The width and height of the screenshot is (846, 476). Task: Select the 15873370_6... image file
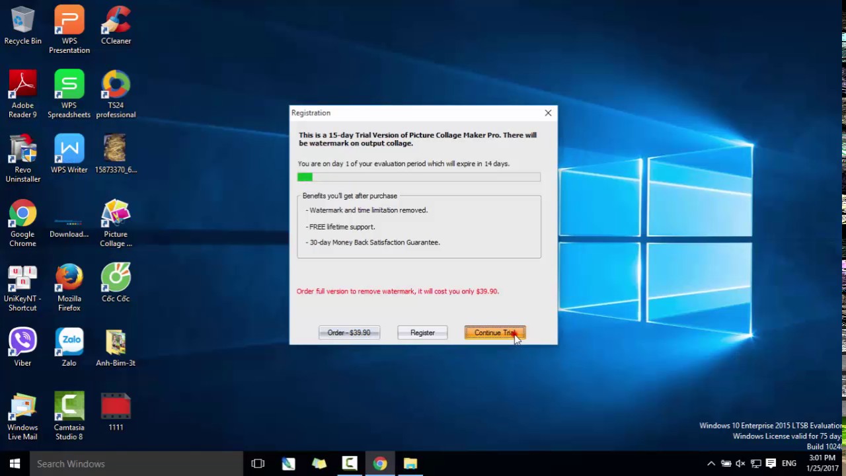[x=116, y=154]
